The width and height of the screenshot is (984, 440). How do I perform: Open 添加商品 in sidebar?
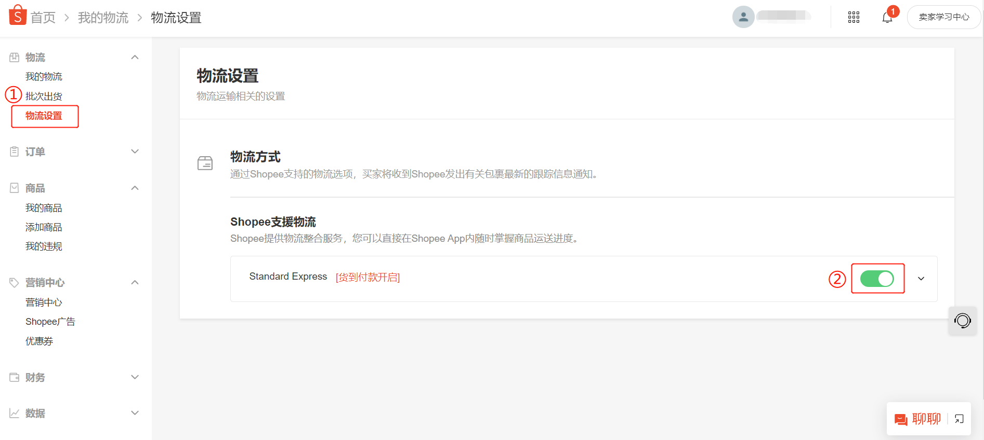pyautogui.click(x=44, y=227)
